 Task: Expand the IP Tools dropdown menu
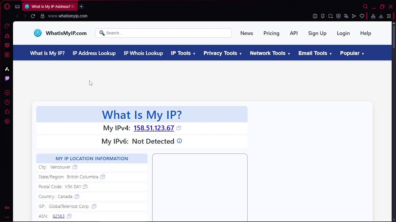183,53
